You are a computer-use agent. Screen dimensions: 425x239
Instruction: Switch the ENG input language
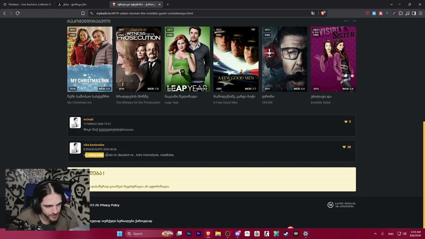pyautogui.click(x=391, y=234)
